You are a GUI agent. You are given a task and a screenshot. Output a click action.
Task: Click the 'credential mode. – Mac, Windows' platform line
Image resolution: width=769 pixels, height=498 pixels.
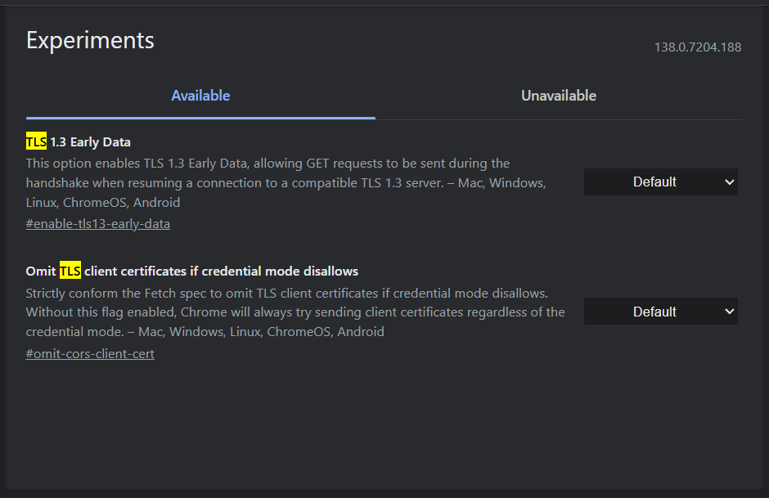tap(205, 332)
